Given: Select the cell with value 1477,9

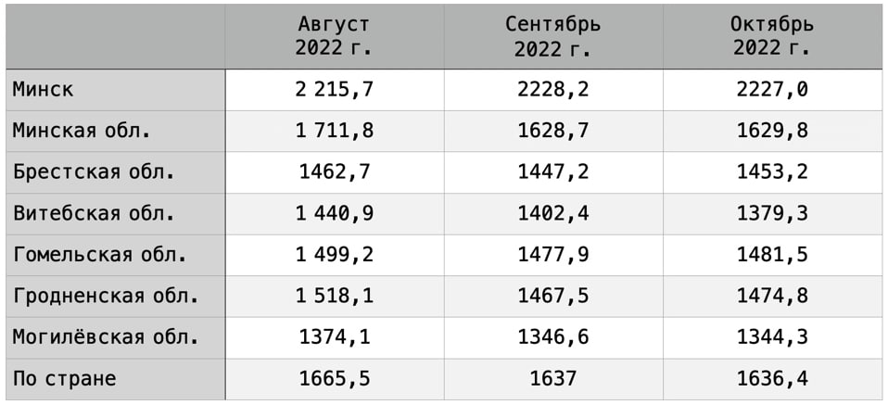Looking at the screenshot, I should click(553, 255).
